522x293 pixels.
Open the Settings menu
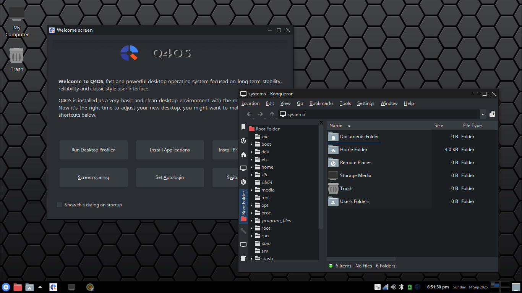366,103
